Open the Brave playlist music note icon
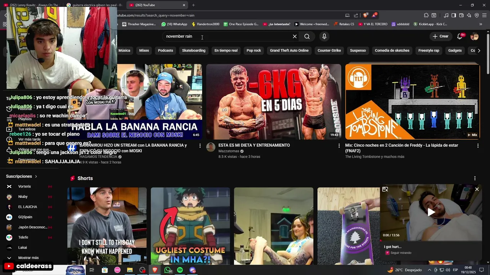Image resolution: width=490 pixels, height=275 pixels. point(446,15)
